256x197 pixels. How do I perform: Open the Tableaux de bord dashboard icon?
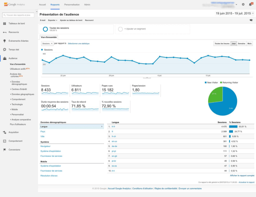5,24
